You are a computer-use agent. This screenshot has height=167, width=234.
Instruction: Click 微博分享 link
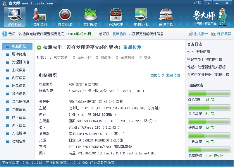pos(157,75)
